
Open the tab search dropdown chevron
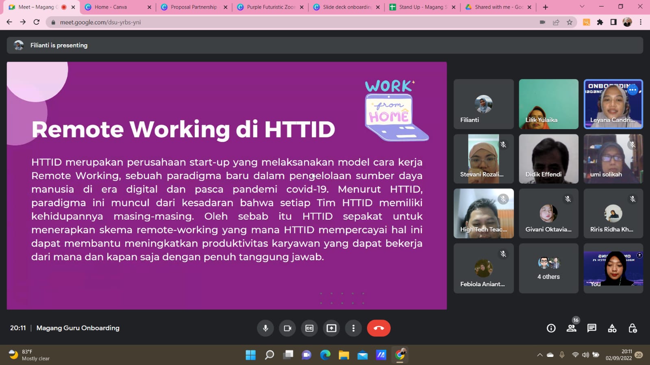pyautogui.click(x=582, y=6)
